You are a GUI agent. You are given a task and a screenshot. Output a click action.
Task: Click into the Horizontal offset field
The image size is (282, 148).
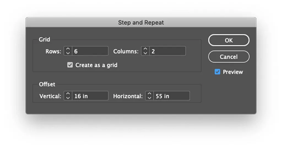[171, 96]
